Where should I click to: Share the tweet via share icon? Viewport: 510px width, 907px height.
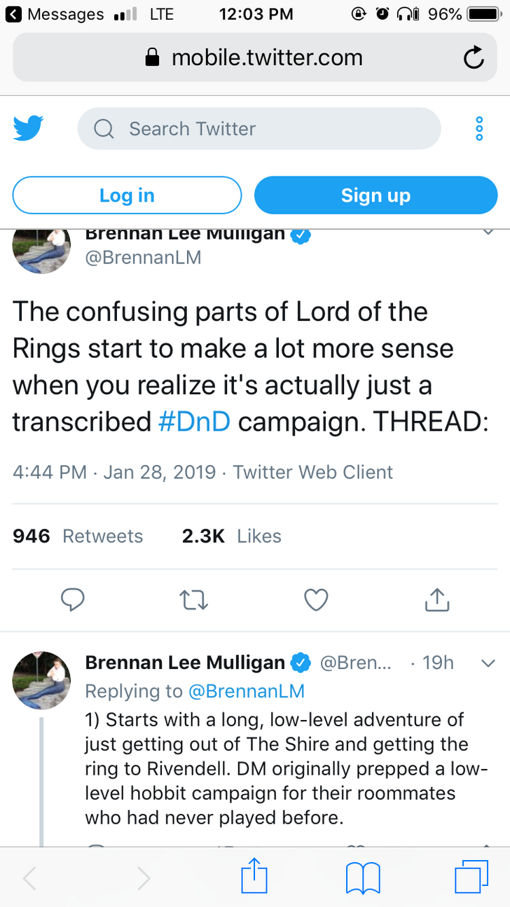[437, 600]
